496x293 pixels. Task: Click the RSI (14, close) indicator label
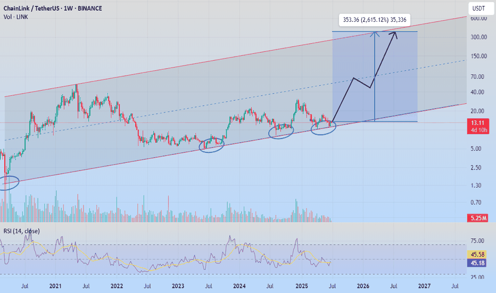[x=21, y=231]
